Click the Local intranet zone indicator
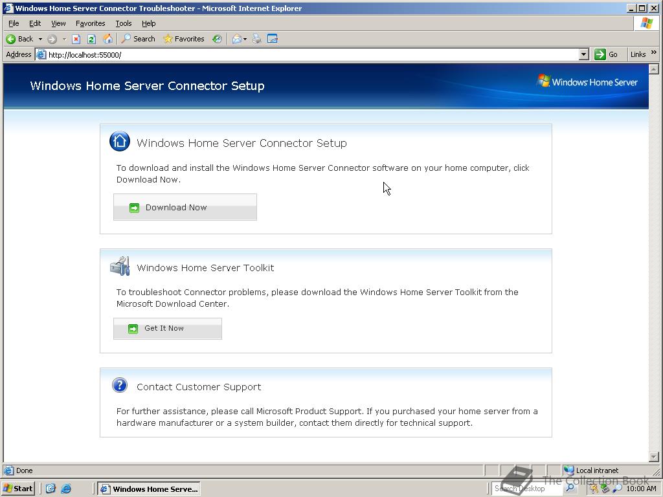 (x=591, y=470)
